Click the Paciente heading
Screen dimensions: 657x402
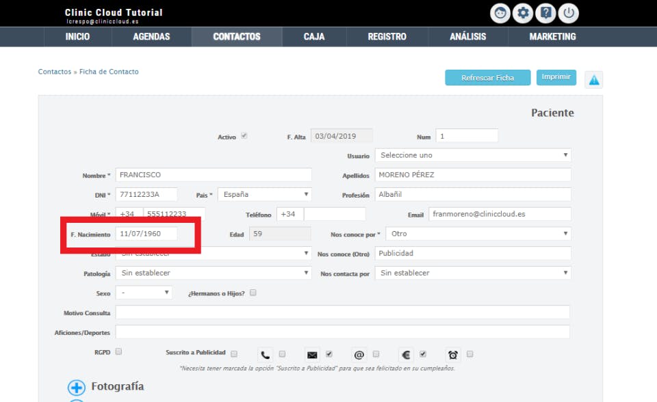point(552,113)
